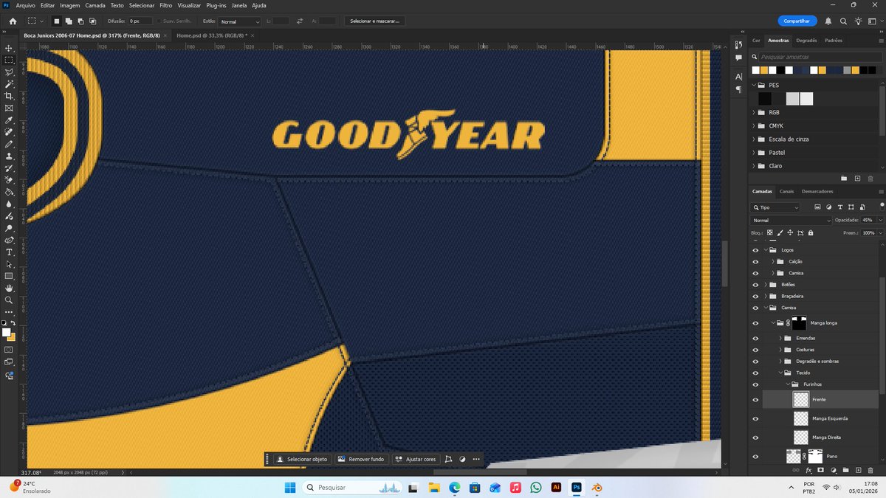Screen dimensions: 886x498
Task: Click the foreground color swatch
Action: point(7,333)
